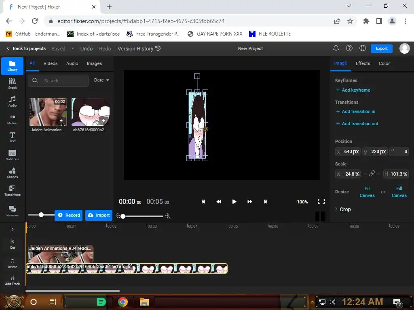
Task: Open the preview zoom 100% selector
Action: click(302, 202)
